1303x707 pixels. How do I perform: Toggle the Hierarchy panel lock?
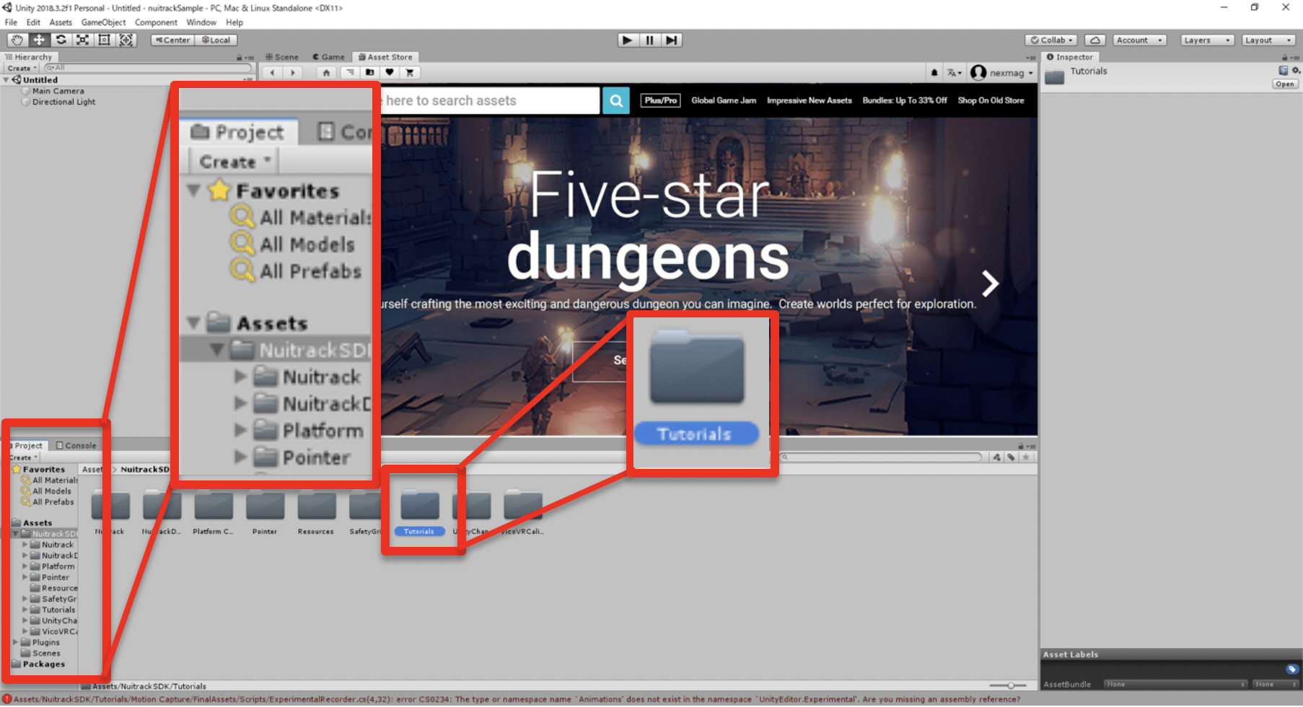[x=239, y=58]
